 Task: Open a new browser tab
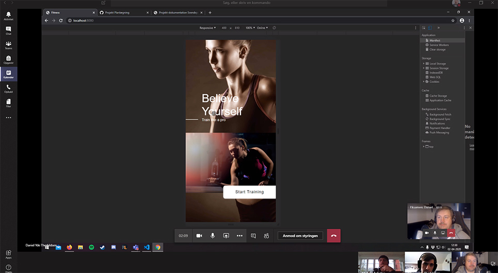coord(210,13)
